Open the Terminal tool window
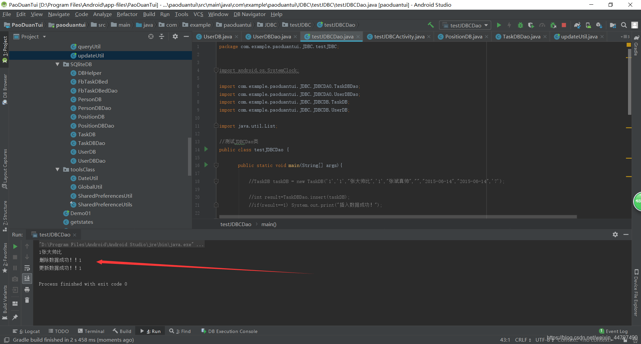The height and width of the screenshot is (344, 641). pyautogui.click(x=91, y=331)
